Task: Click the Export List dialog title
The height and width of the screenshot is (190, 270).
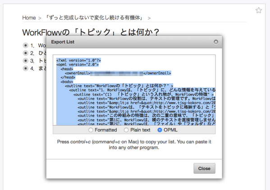Action: [x=63, y=42]
